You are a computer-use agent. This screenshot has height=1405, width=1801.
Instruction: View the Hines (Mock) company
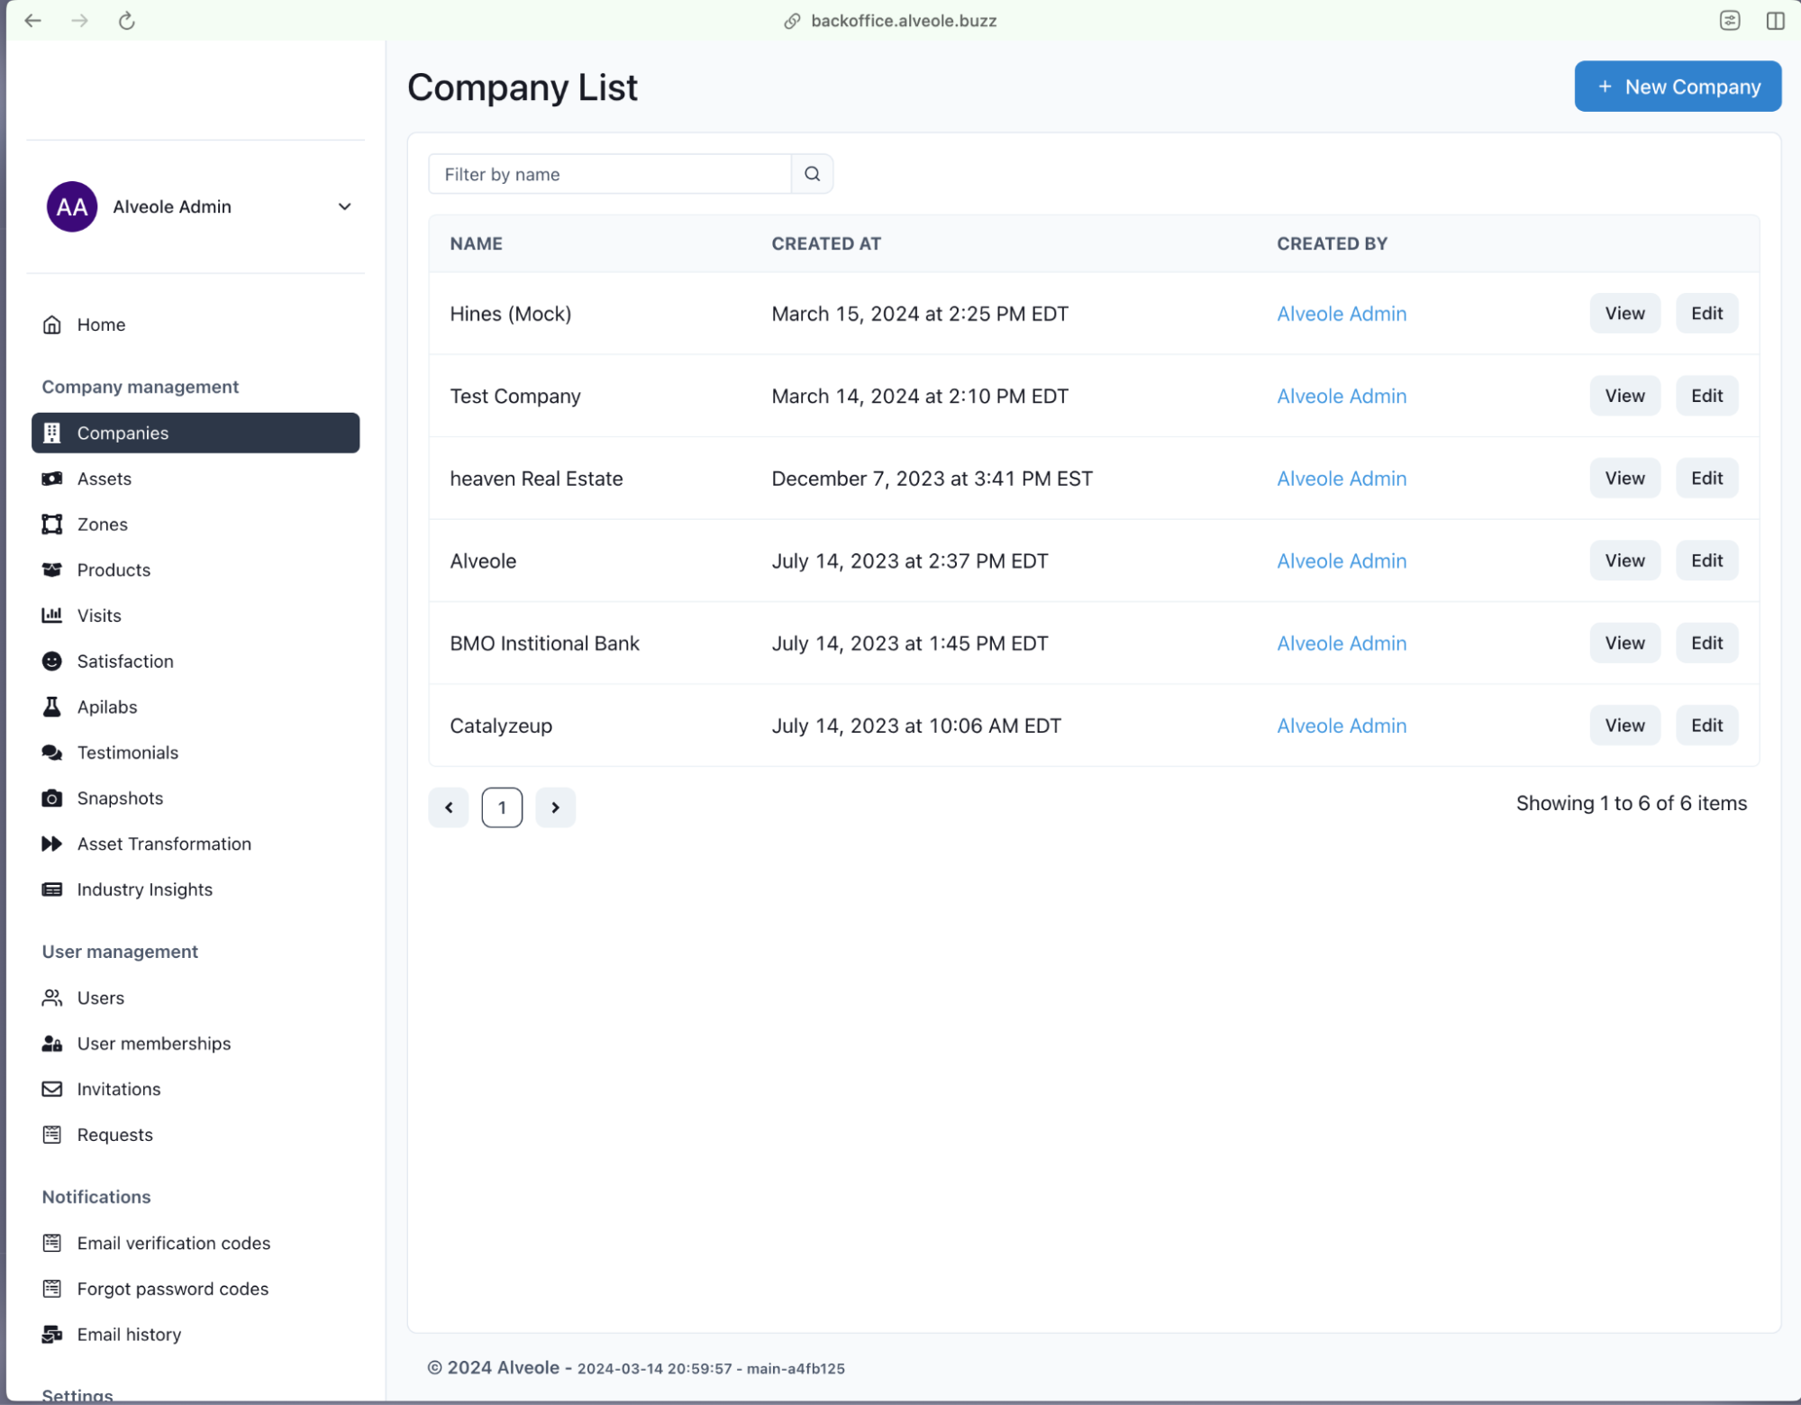point(1624,314)
